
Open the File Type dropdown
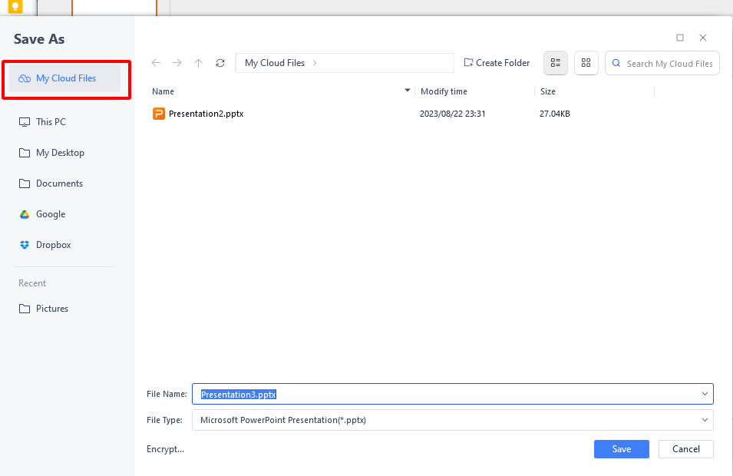pos(705,420)
